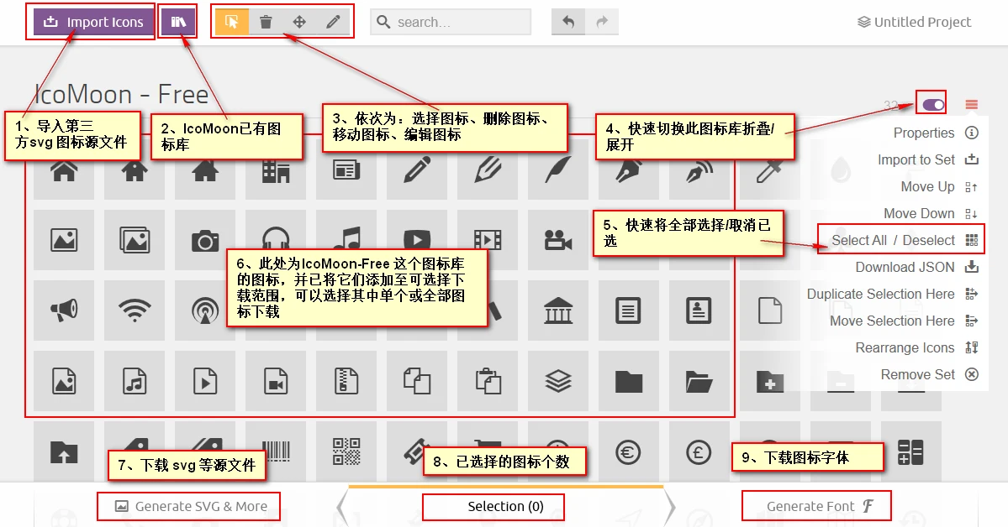
Task: Select the library building icon
Action: tap(558, 310)
